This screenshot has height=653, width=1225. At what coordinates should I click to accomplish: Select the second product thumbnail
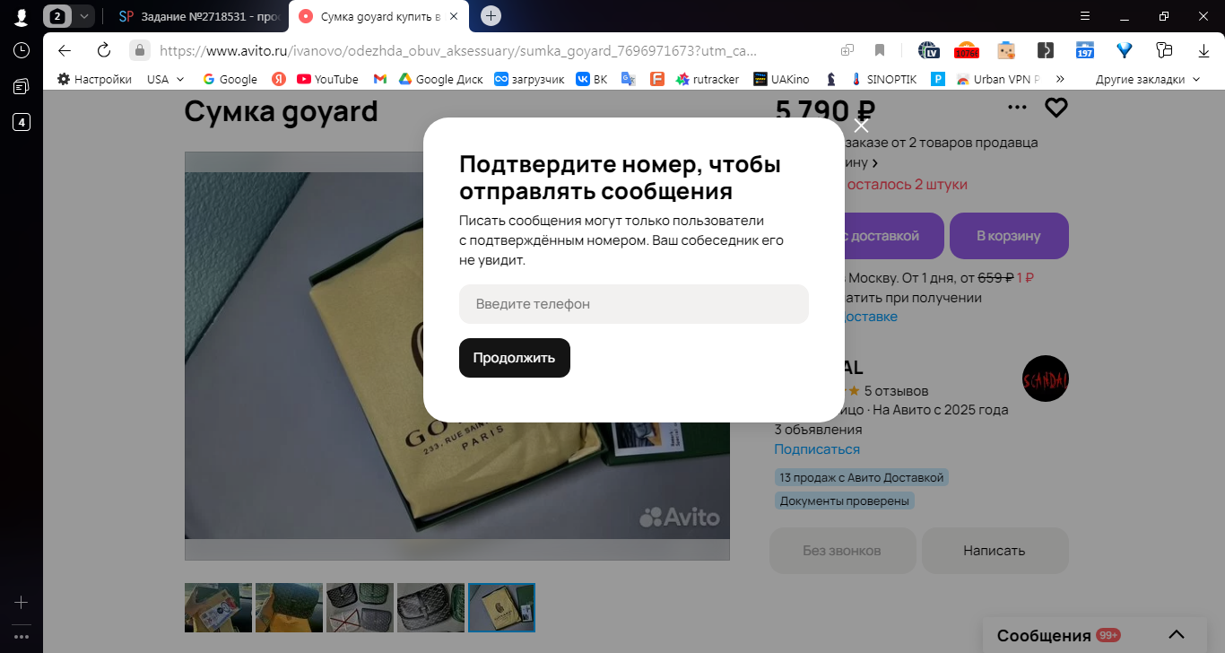[x=289, y=608]
